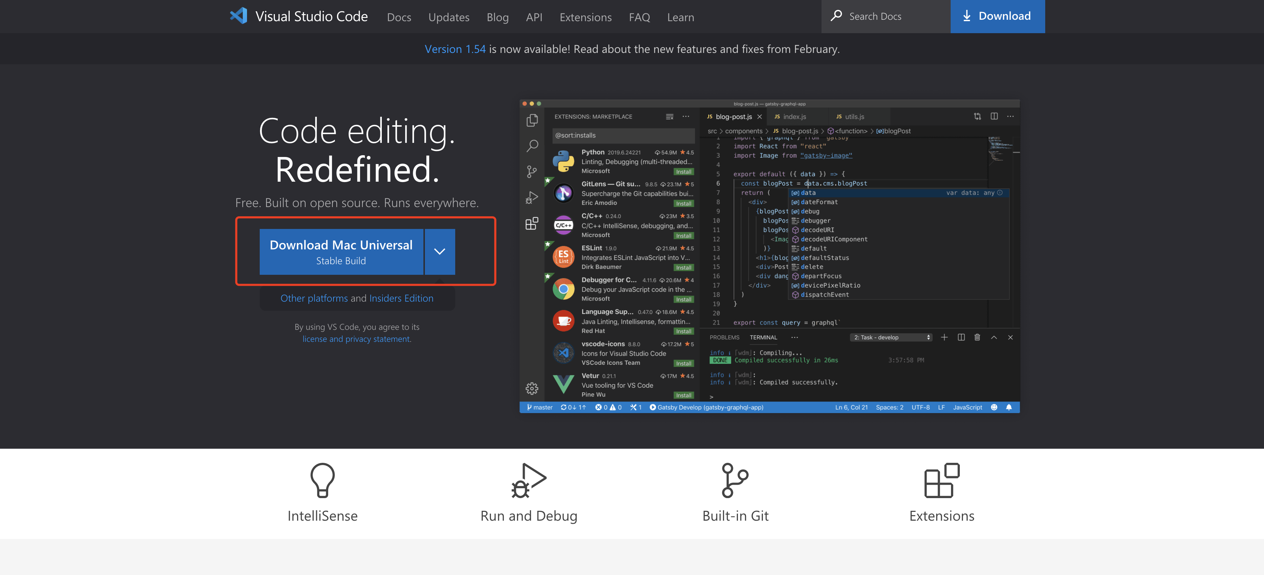The width and height of the screenshot is (1264, 575).
Task: Click the master branch in the status bar
Action: click(539, 407)
